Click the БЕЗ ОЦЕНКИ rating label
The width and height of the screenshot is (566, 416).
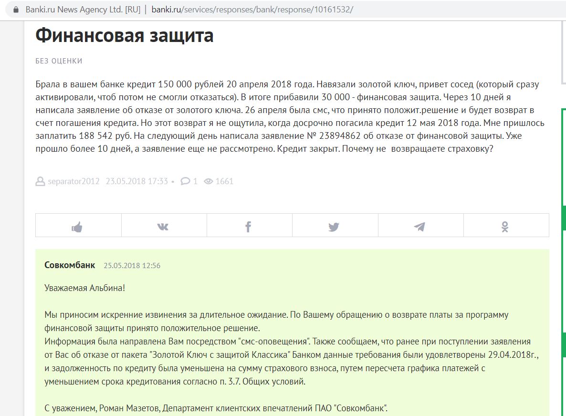pos(59,61)
